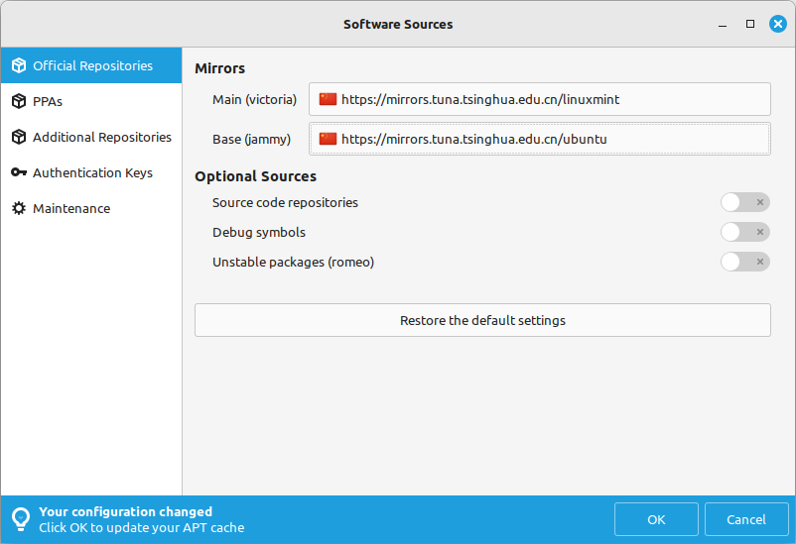Cancel the configuration change
Viewport: 796px width, 544px height.
[x=745, y=519]
